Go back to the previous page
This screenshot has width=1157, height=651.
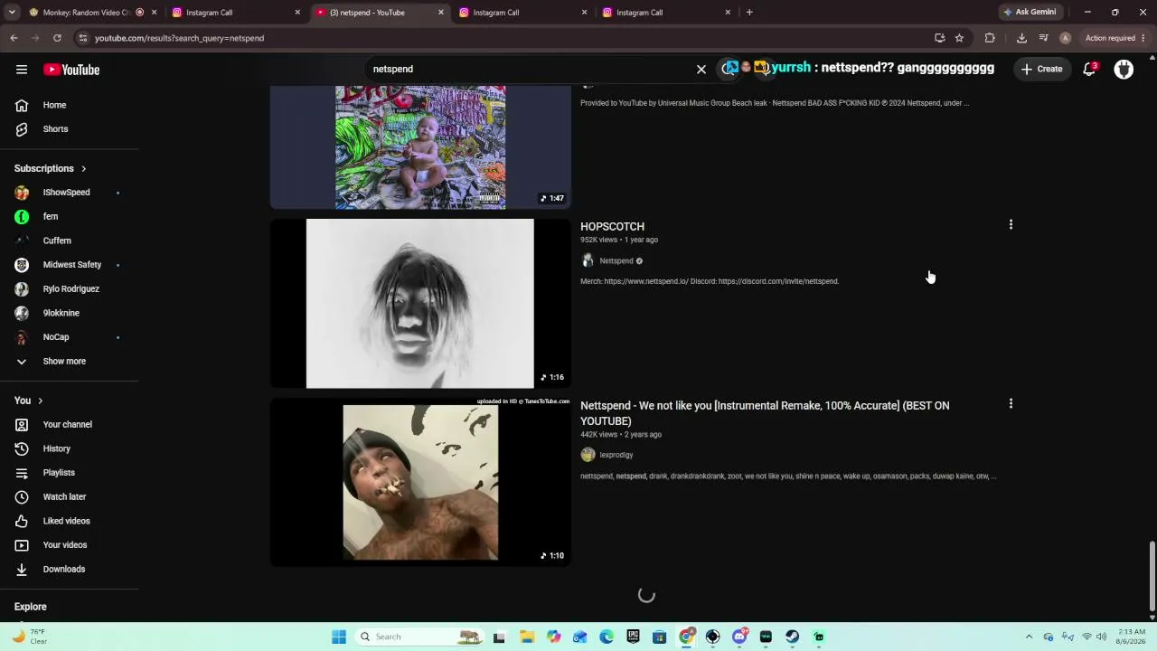[x=14, y=38]
